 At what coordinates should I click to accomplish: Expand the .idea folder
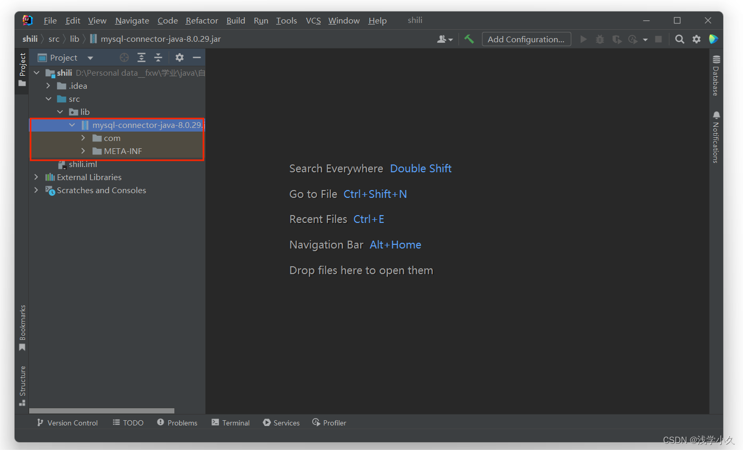(48, 86)
